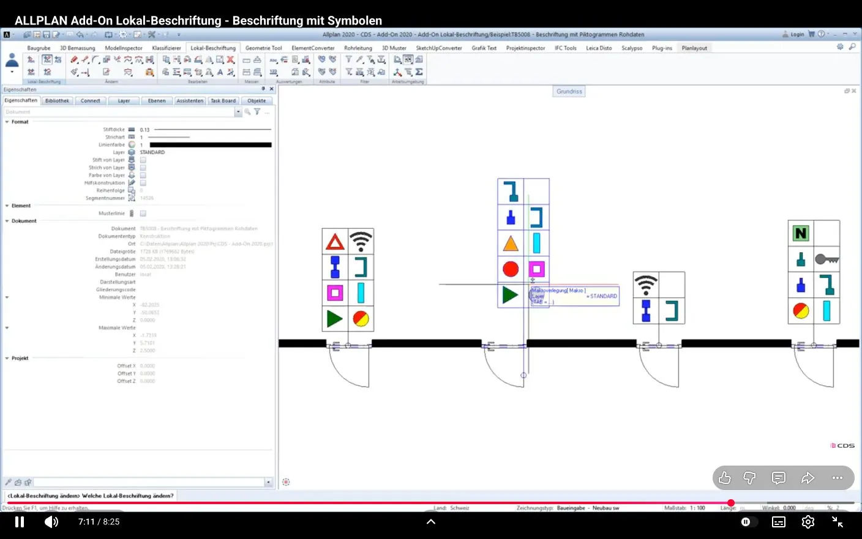The height and width of the screenshot is (539, 862).
Task: Collapse the Projekt section
Action: coord(7,359)
